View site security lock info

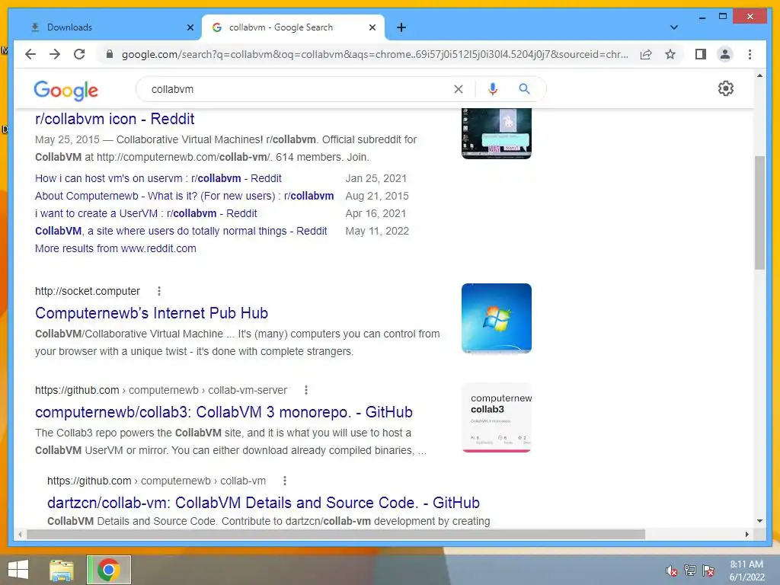tap(110, 54)
